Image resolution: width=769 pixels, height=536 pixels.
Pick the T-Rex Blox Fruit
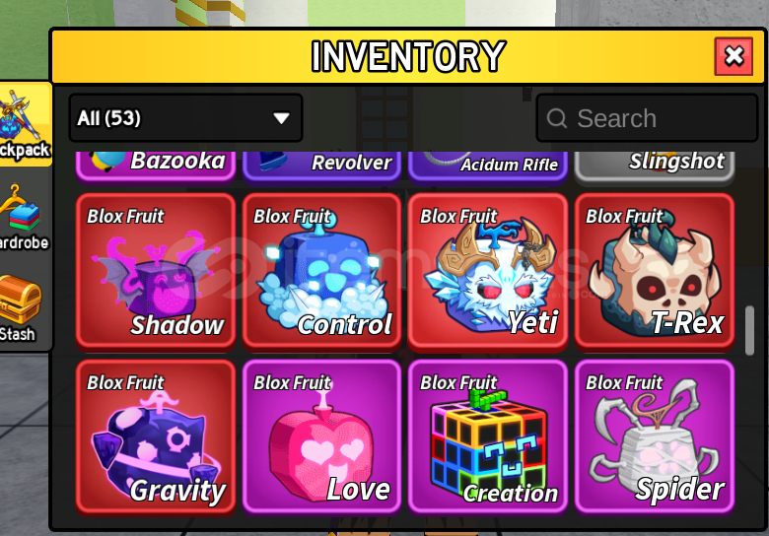point(655,271)
